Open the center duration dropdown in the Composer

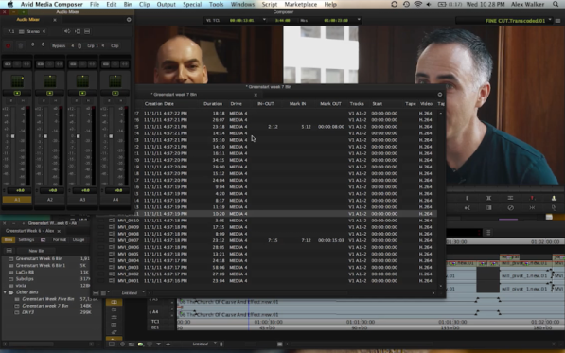coord(283,20)
